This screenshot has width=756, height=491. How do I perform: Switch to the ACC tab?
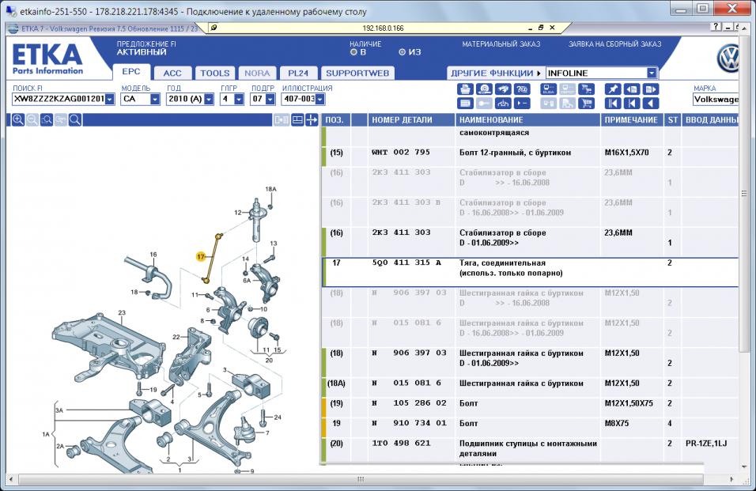click(172, 74)
